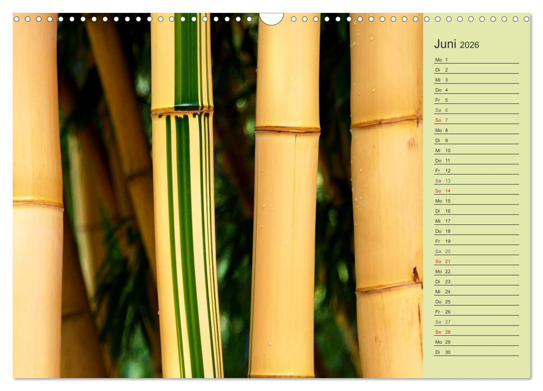Select the Di 30 date row
This screenshot has height=391, width=543.
tap(476, 352)
